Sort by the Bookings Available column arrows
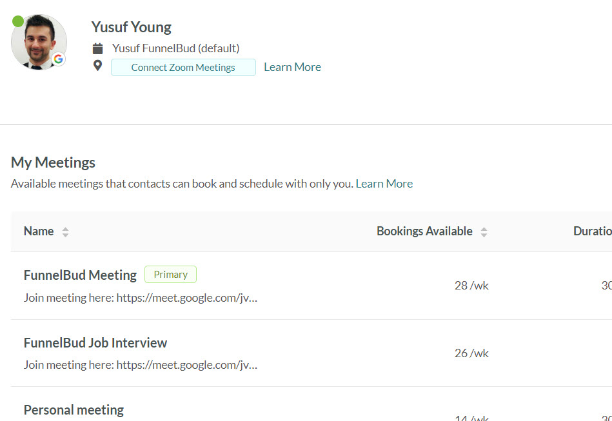 tap(484, 231)
